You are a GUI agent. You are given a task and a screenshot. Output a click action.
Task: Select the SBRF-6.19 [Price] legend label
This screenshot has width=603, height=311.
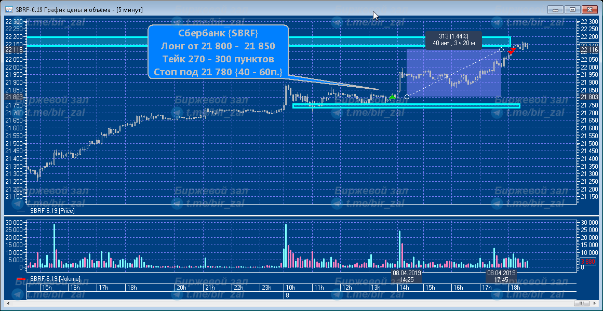(x=51, y=211)
